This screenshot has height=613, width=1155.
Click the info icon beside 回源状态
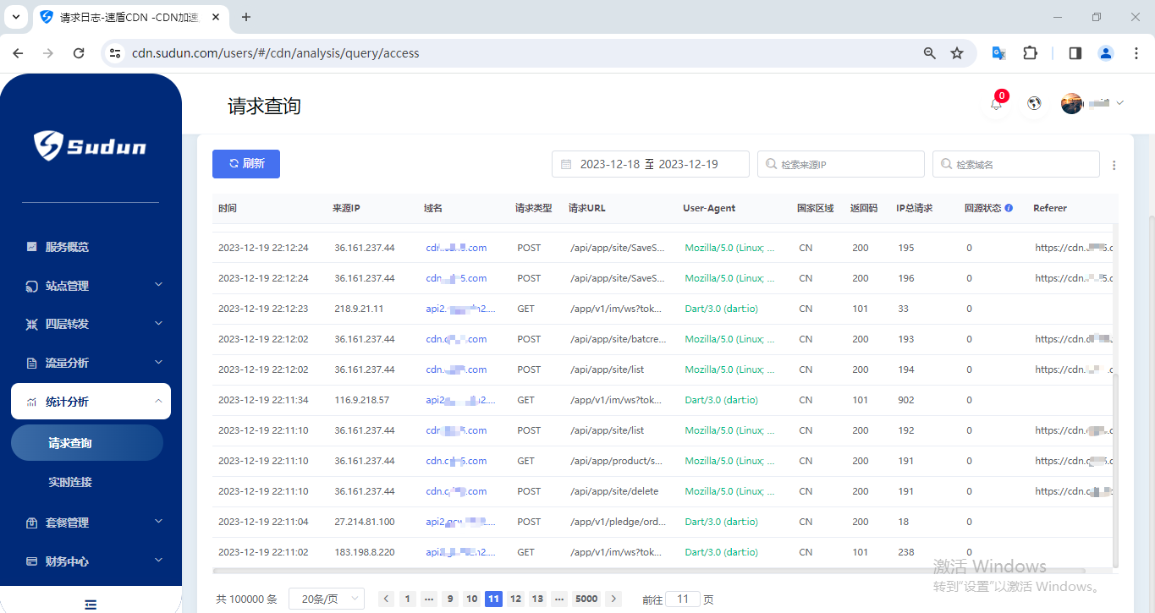point(1009,208)
